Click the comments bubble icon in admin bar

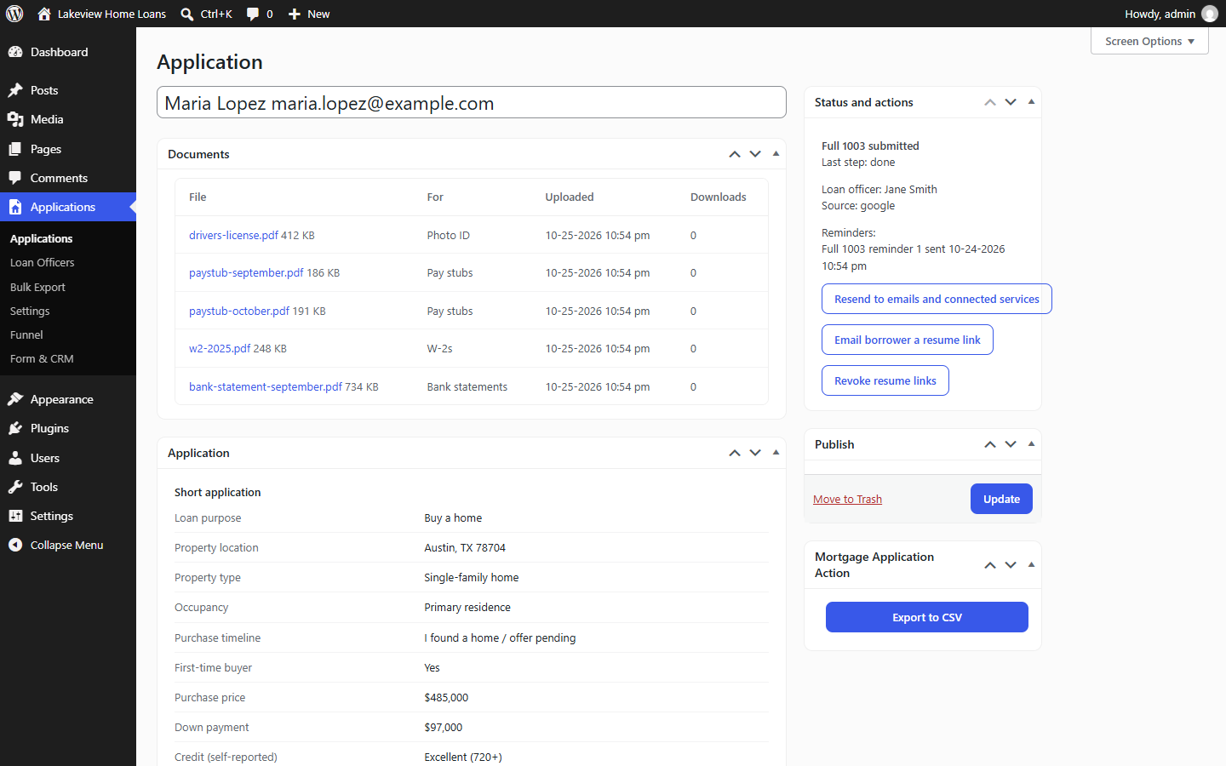[x=253, y=14]
